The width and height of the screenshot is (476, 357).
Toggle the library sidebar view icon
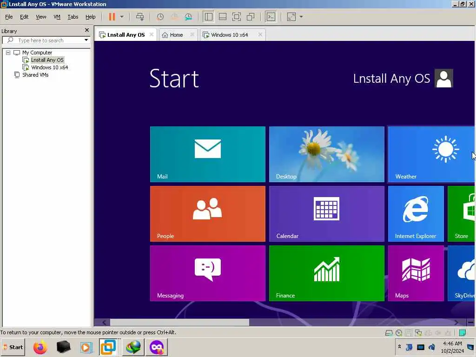coord(209,17)
